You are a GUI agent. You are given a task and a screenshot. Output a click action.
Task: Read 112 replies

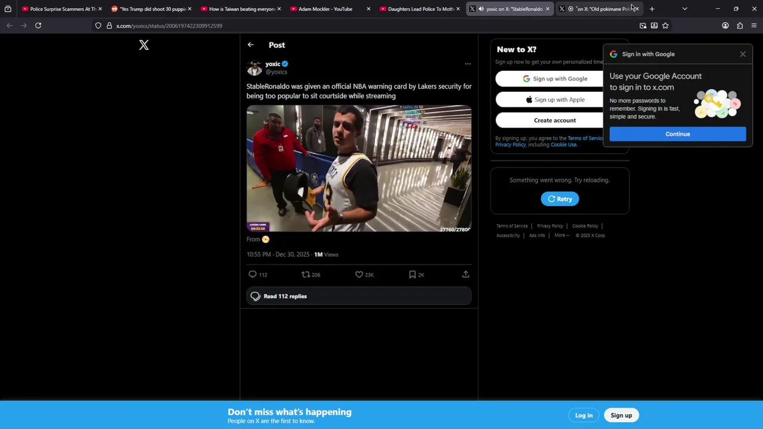point(359,296)
